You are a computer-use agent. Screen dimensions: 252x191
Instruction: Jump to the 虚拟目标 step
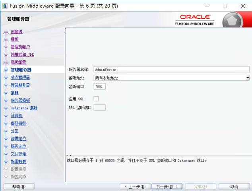point(18,123)
